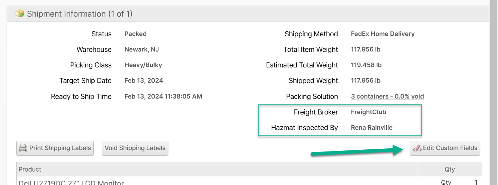
Task: Click the FedEx Home Delivery shipping method
Action: [x=382, y=34]
